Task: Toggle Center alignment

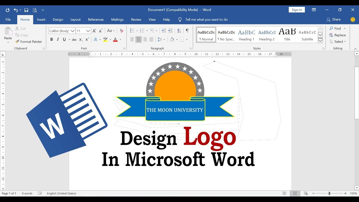Action: coord(139,40)
